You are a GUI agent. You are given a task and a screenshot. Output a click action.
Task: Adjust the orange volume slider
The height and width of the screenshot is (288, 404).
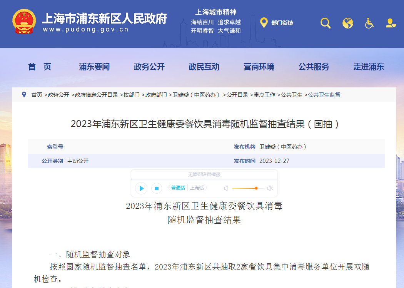pyautogui.click(x=256, y=188)
